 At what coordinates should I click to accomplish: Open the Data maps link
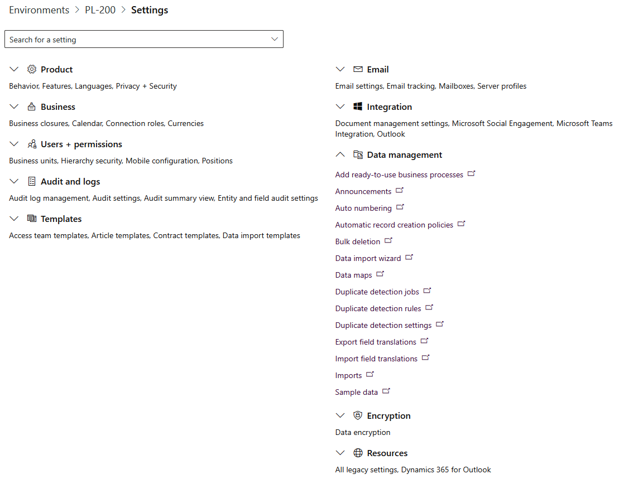coord(353,275)
